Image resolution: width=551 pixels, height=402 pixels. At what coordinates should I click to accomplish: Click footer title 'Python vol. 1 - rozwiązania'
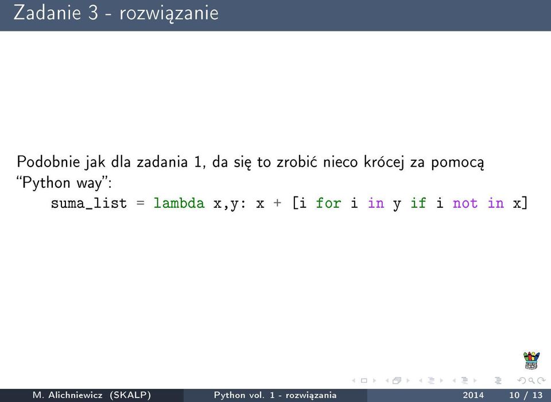pos(275,395)
